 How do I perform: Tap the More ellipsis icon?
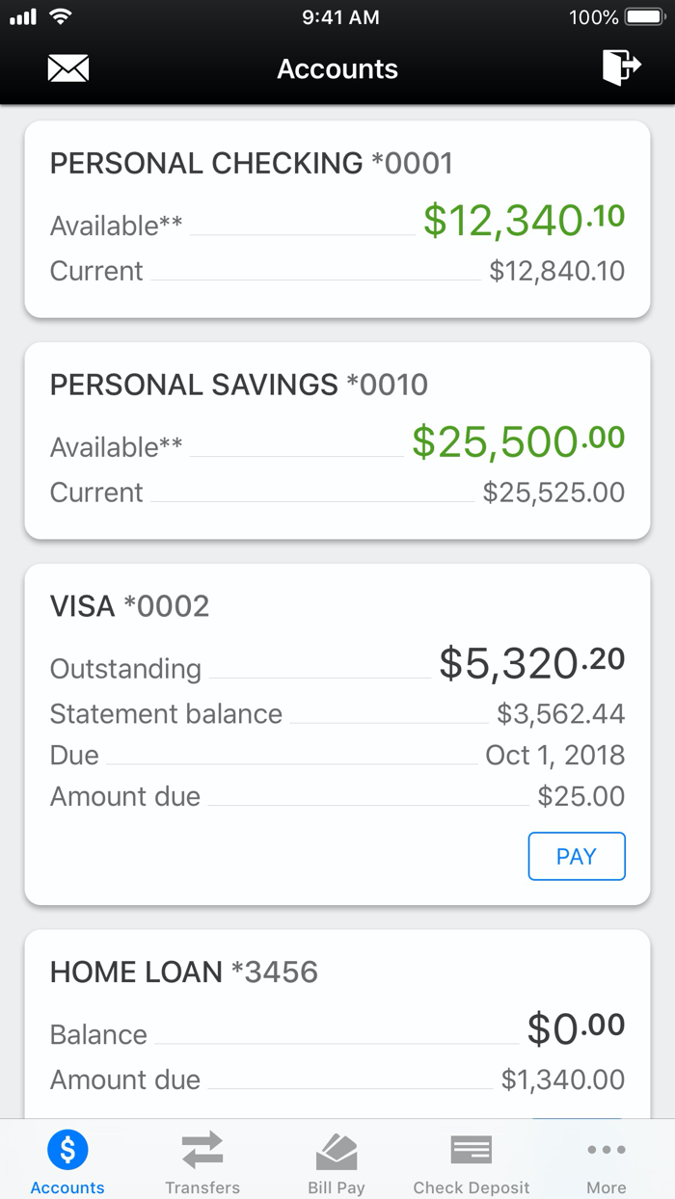pyautogui.click(x=606, y=1149)
